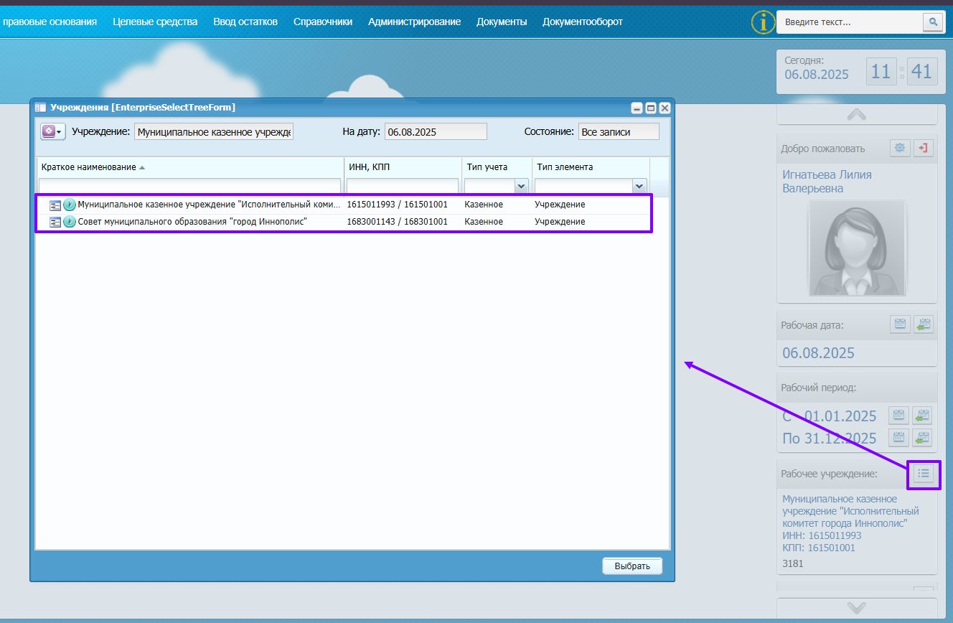Open period end date calendar icon

pos(898,437)
